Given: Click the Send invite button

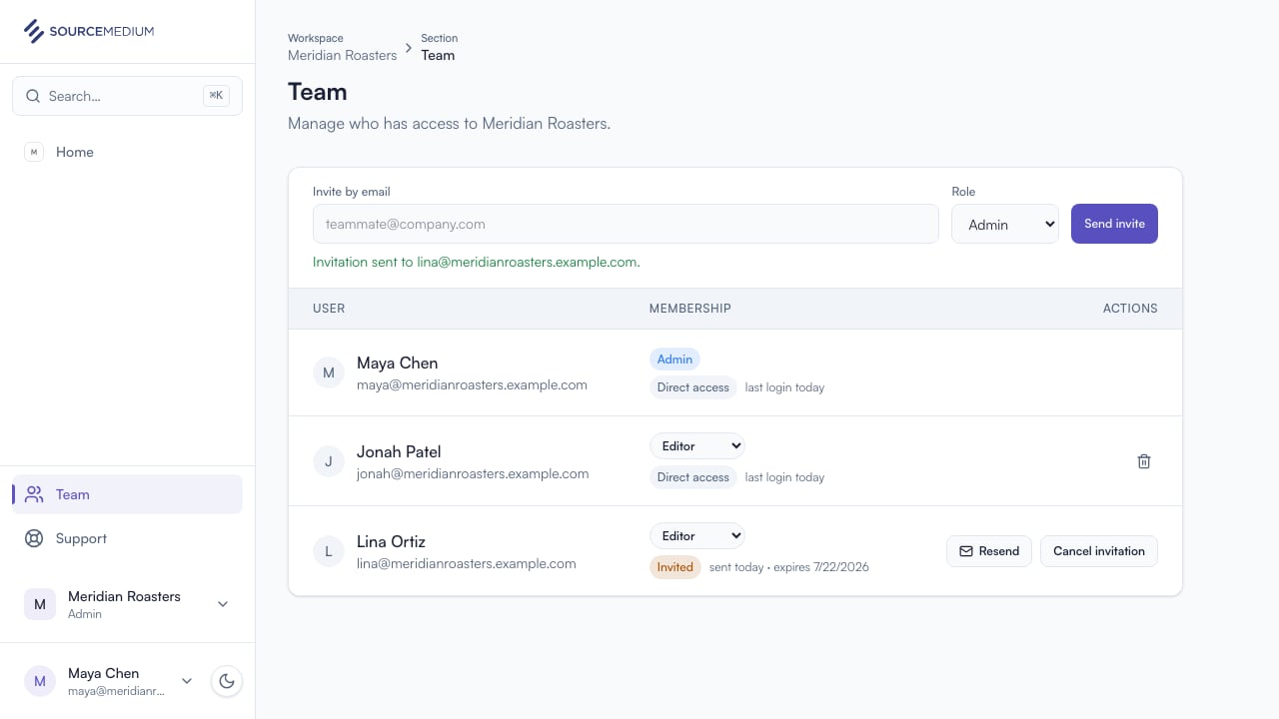Looking at the screenshot, I should [x=1114, y=224].
